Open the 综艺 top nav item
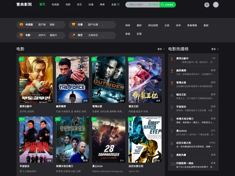Image resolution: width=235 pixels, height=176 pixels. tap(79, 5)
